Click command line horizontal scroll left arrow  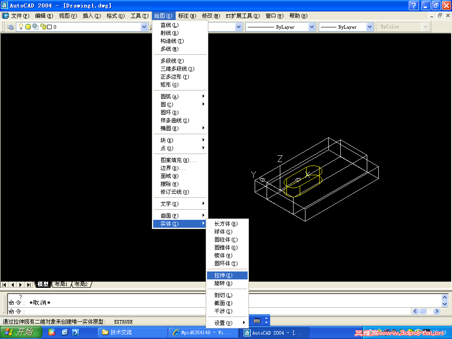pos(415,311)
